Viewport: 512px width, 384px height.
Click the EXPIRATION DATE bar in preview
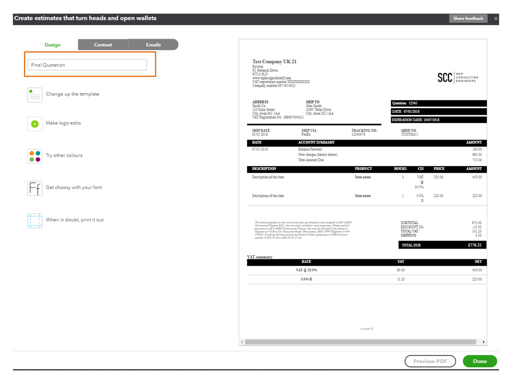pyautogui.click(x=439, y=120)
